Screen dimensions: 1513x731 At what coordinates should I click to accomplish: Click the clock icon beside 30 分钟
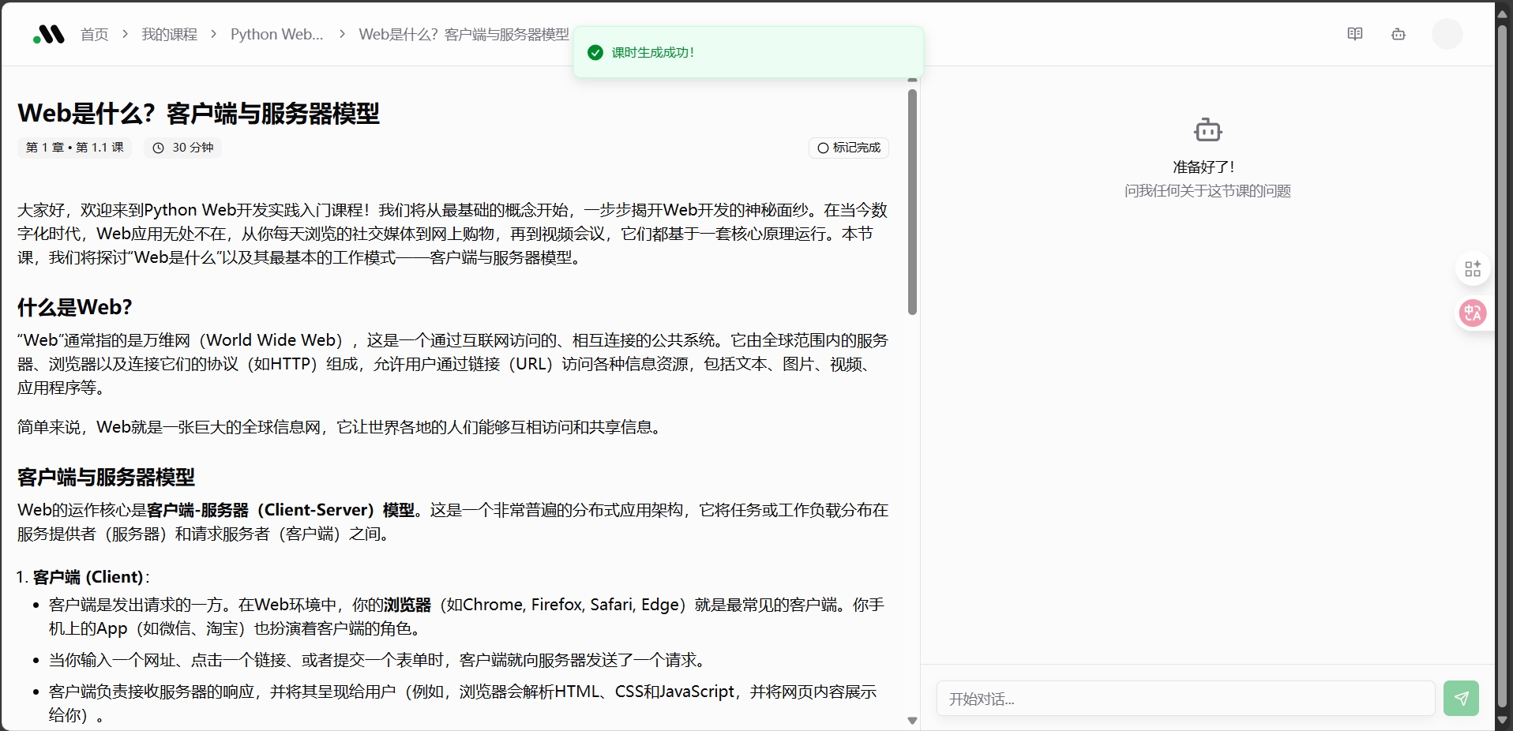pyautogui.click(x=158, y=148)
